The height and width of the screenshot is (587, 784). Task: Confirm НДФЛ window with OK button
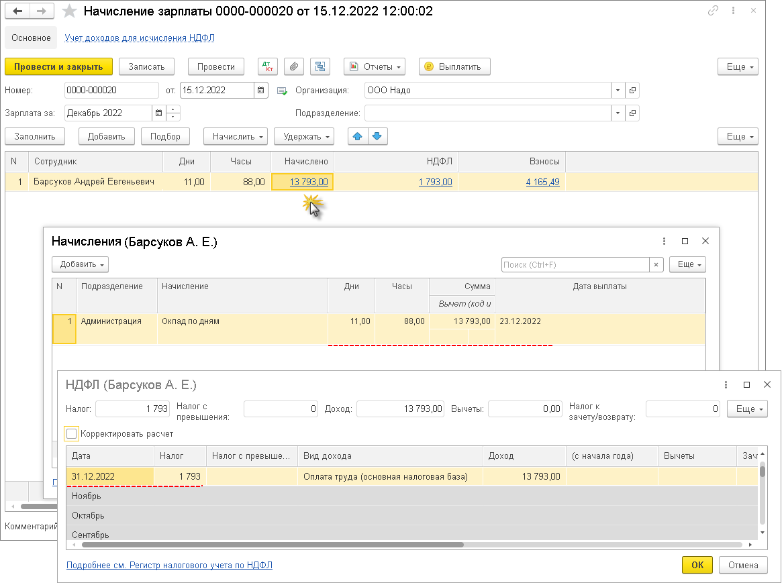(x=697, y=565)
